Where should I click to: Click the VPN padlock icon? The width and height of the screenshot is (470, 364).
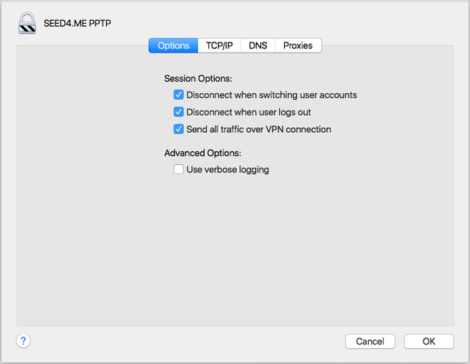pos(26,24)
